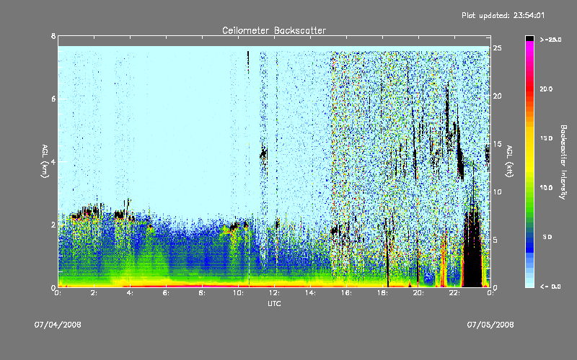
Task: Click the '12:' tick on the UTC axis
Action: 274,293
